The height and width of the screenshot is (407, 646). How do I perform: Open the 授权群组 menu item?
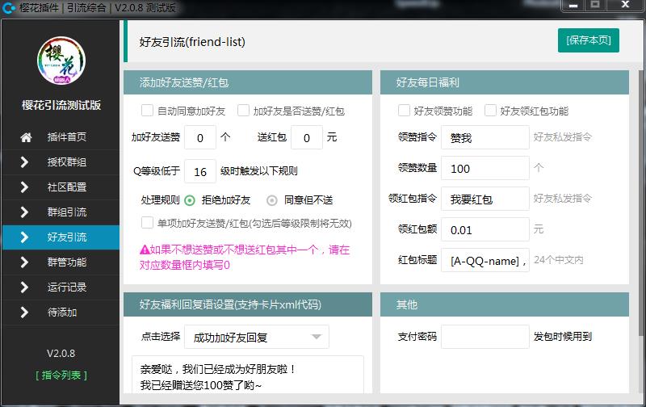pos(61,162)
